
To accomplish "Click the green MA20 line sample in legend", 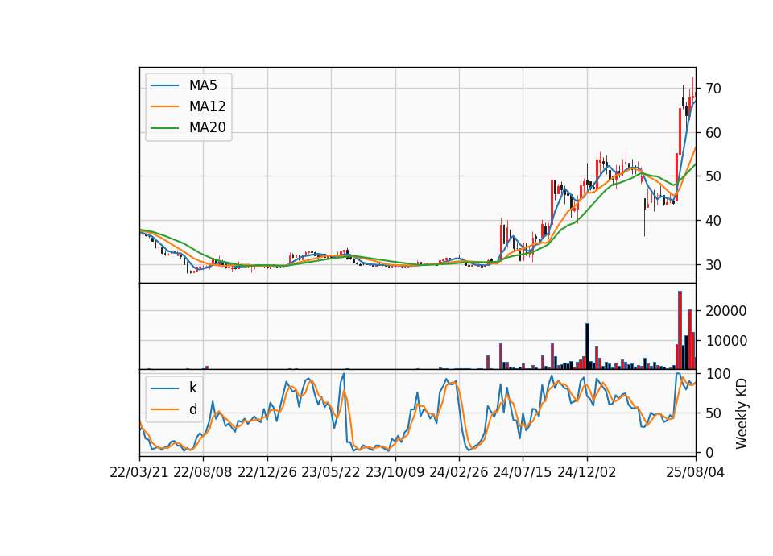I will pos(164,127).
